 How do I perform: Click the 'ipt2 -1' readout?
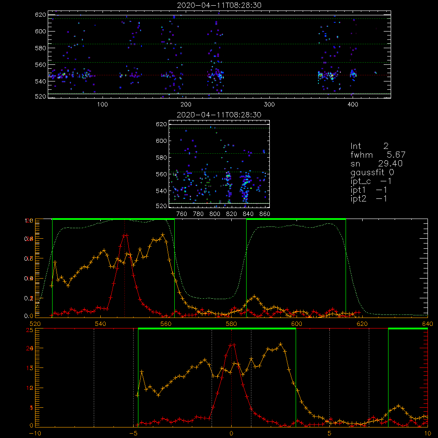(x=369, y=199)
